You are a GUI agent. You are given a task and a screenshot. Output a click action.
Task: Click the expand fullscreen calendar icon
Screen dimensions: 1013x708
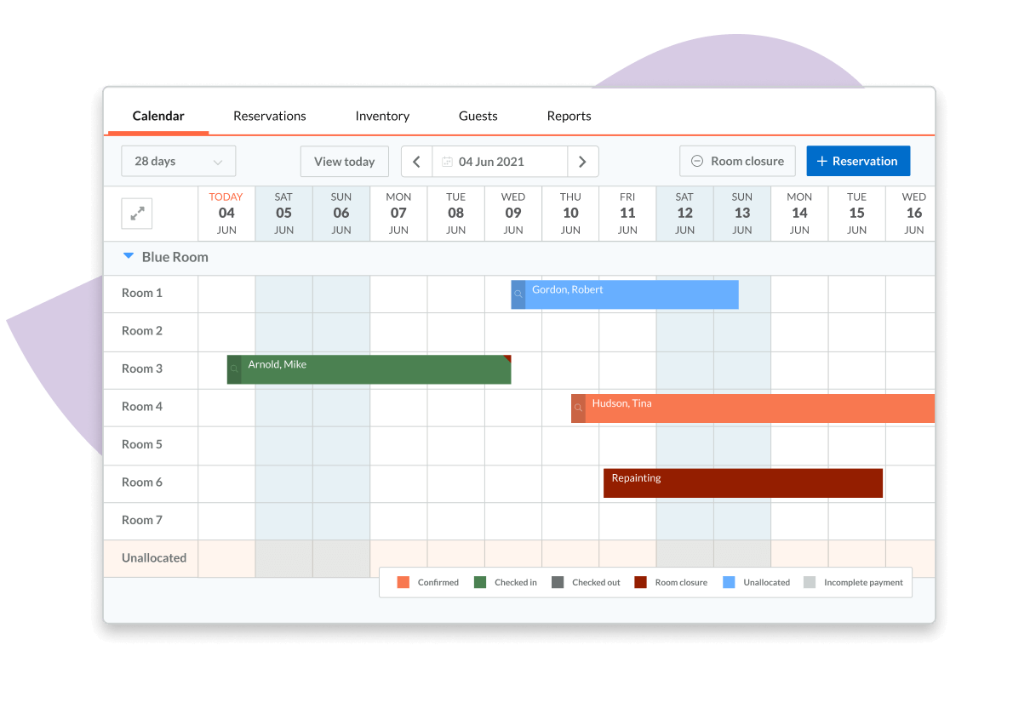point(137,214)
